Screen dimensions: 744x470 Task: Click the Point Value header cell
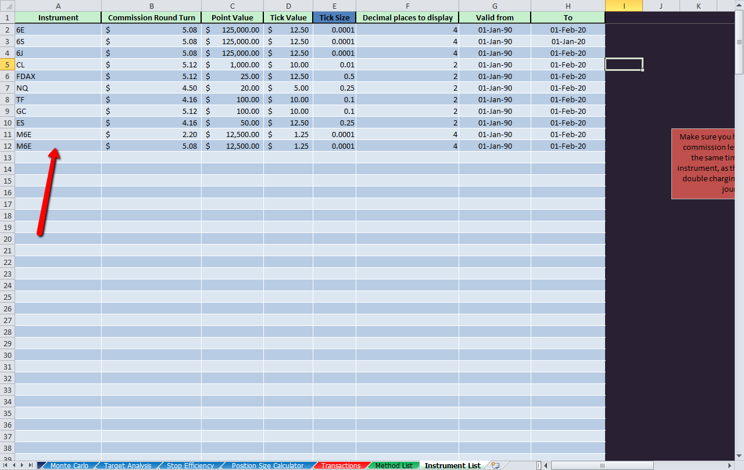(x=233, y=17)
